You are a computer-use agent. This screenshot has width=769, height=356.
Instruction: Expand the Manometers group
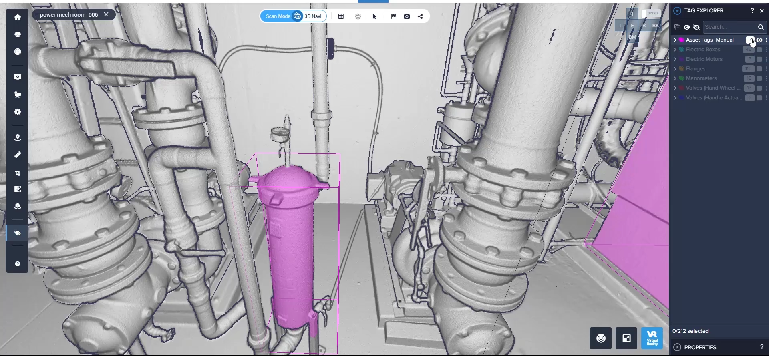[x=675, y=78]
